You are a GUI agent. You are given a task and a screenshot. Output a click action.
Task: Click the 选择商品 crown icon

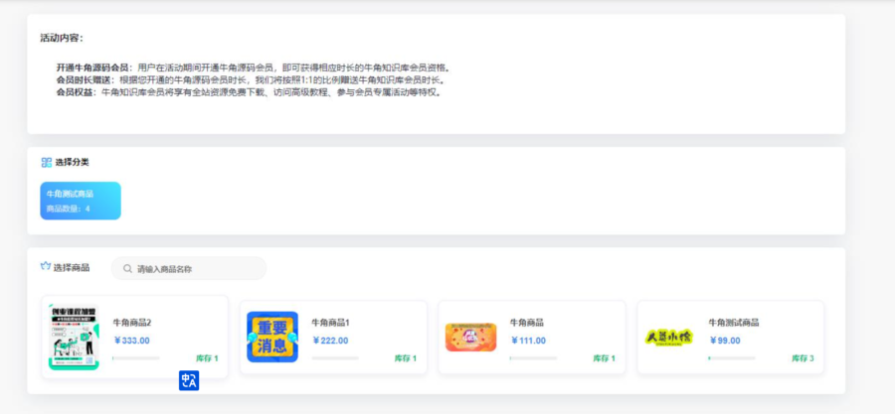click(x=46, y=266)
